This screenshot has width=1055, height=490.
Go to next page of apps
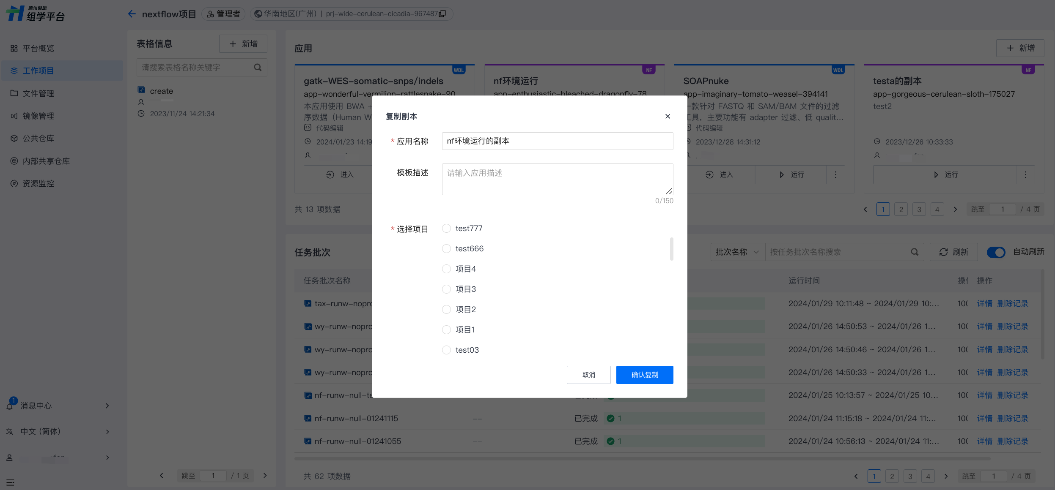coord(955,210)
